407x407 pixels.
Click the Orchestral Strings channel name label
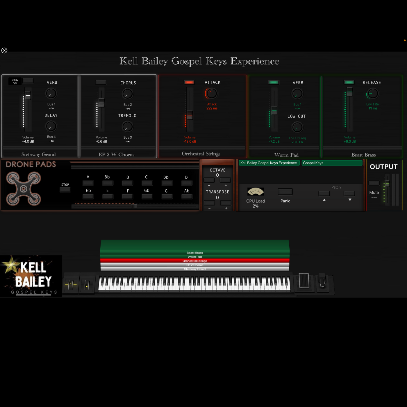pos(201,154)
